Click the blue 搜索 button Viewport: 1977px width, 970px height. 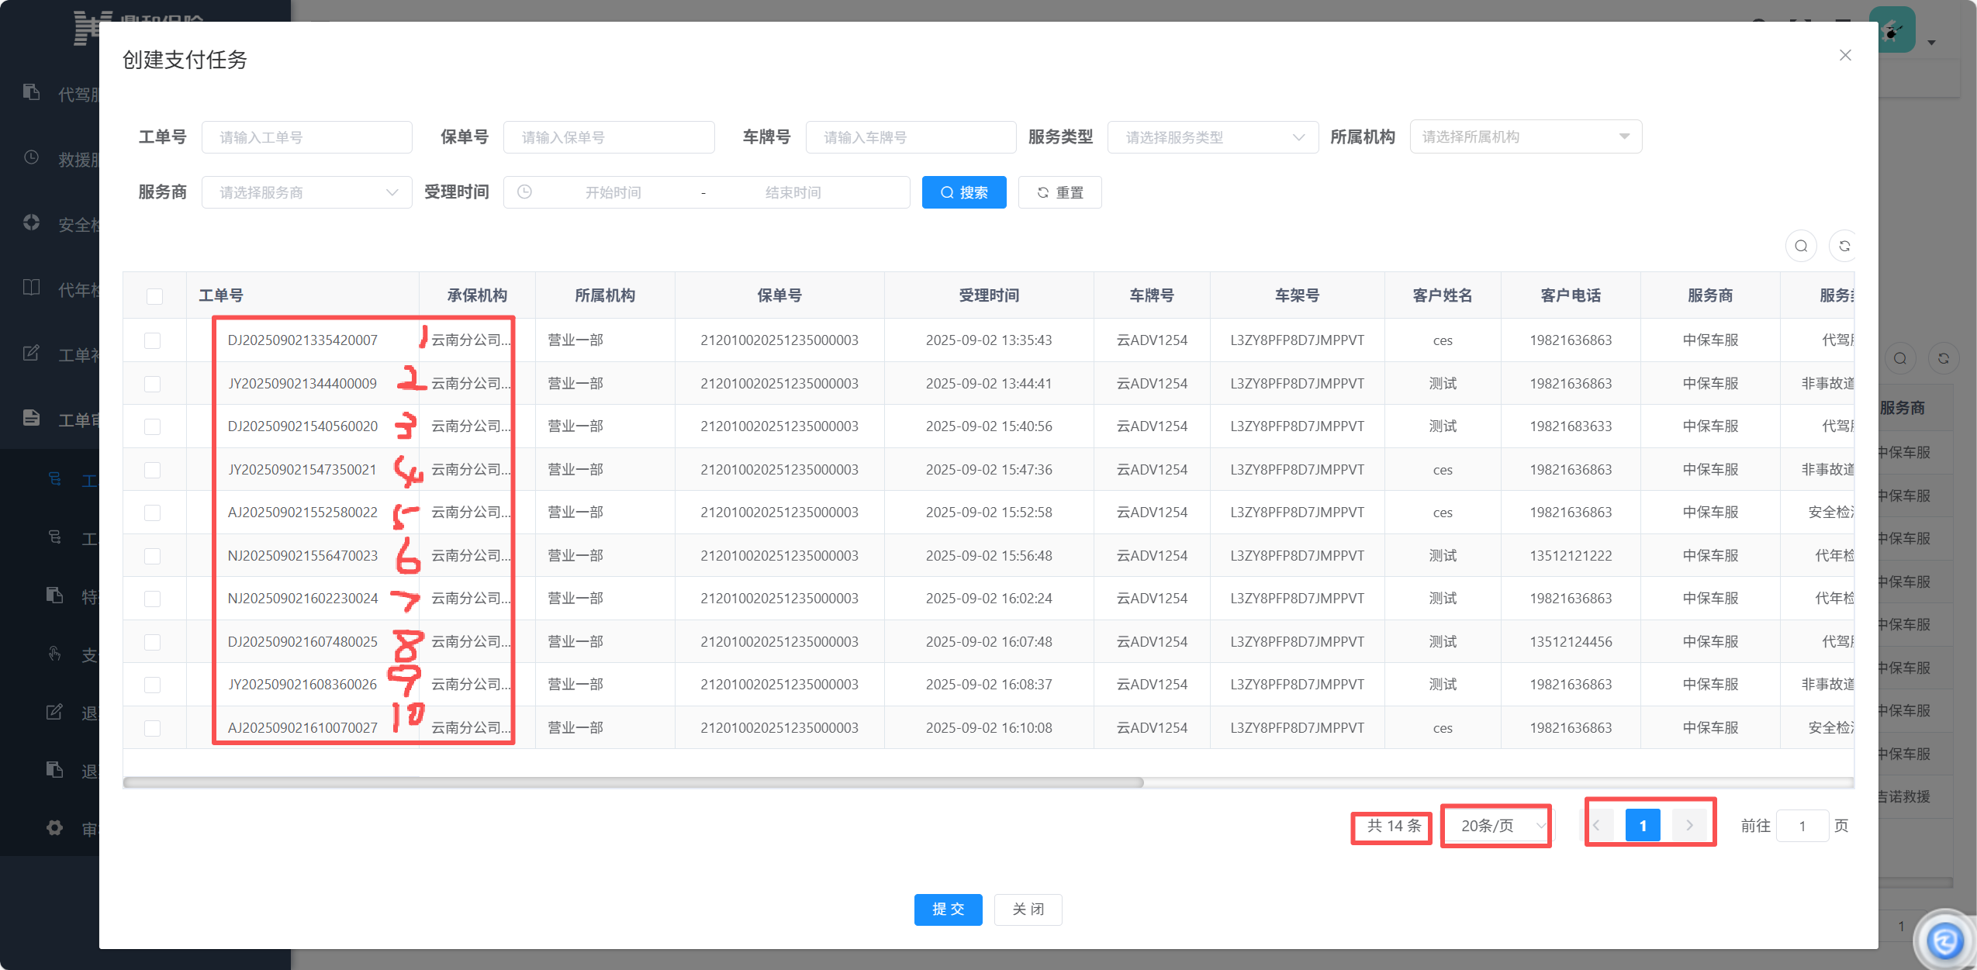(x=963, y=192)
